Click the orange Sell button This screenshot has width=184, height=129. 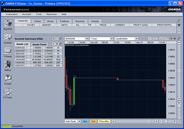(x=93, y=121)
